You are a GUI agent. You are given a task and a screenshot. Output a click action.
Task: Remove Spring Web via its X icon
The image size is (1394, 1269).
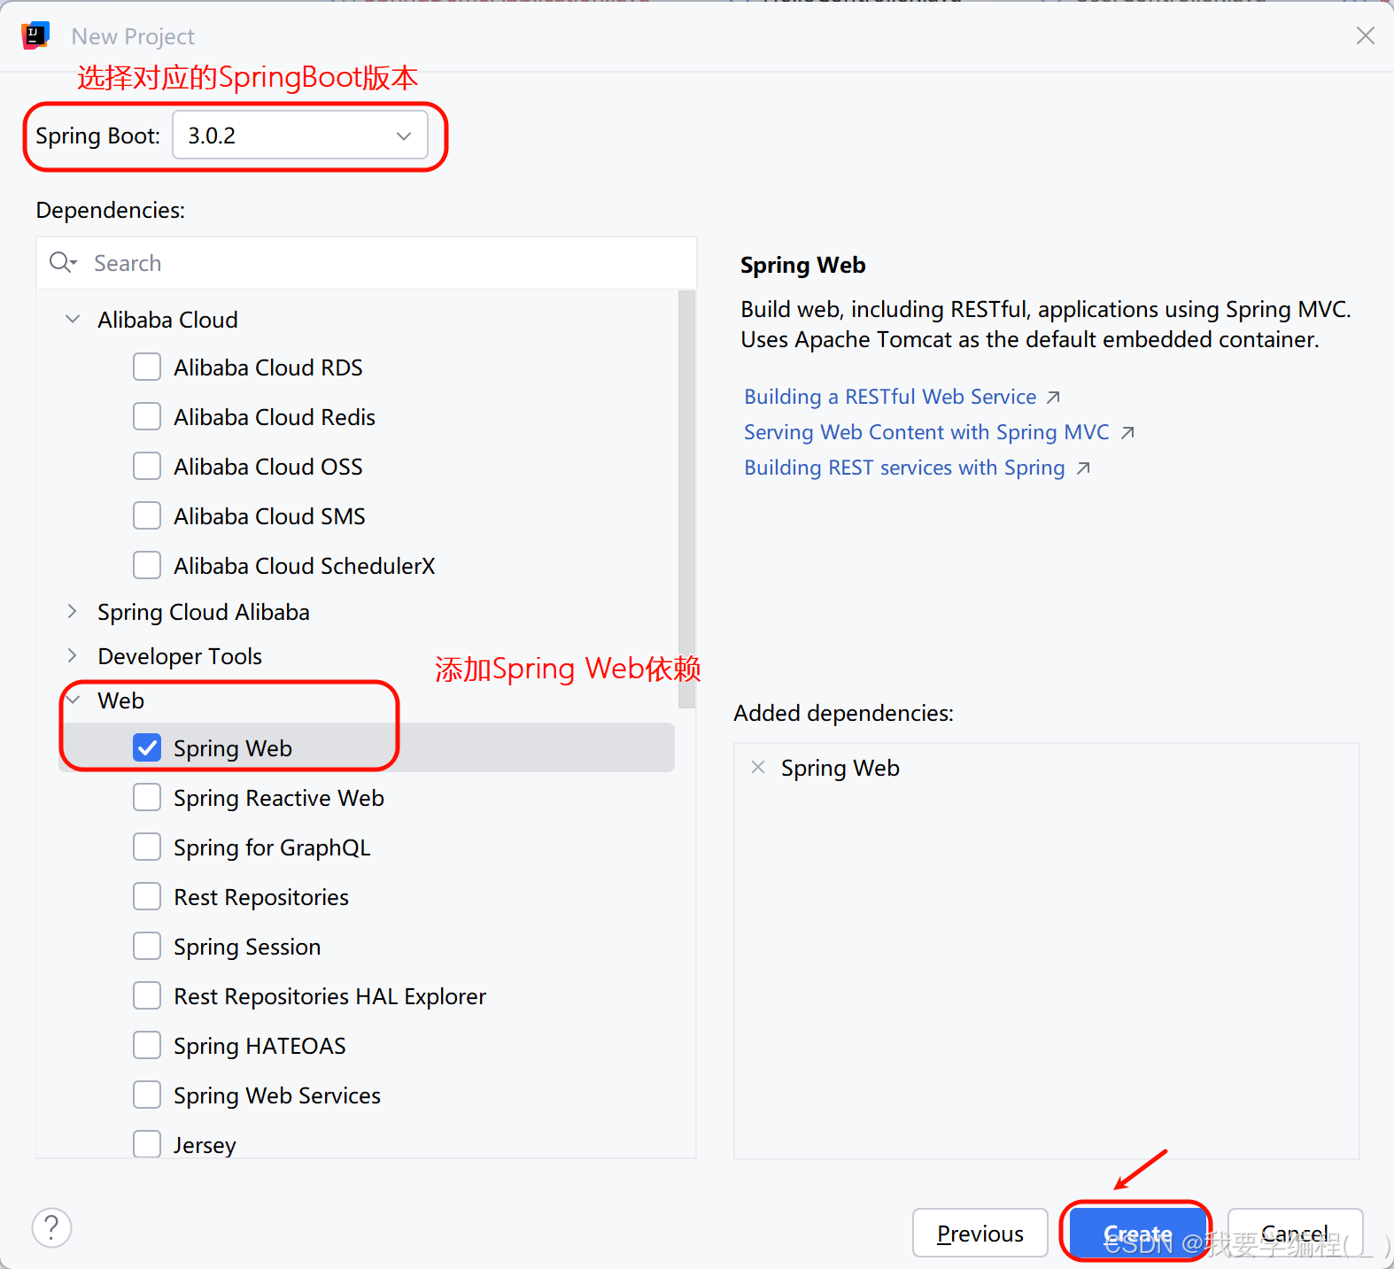(x=758, y=767)
